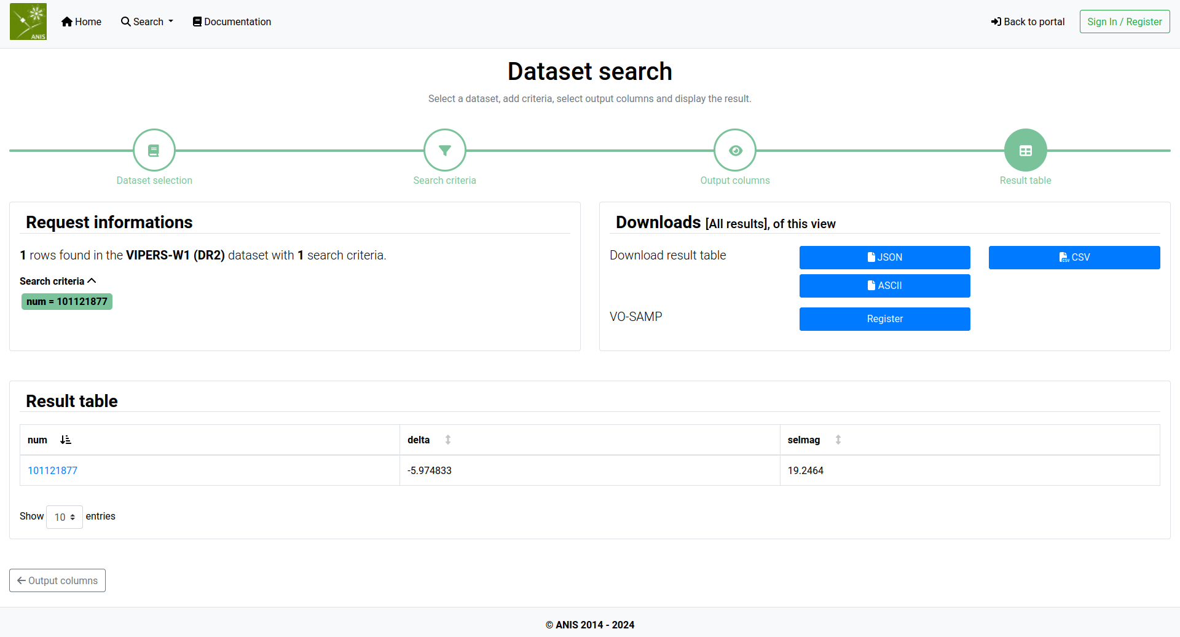1180x637 pixels.
Task: Click the ANIS logo image
Action: [x=28, y=22]
